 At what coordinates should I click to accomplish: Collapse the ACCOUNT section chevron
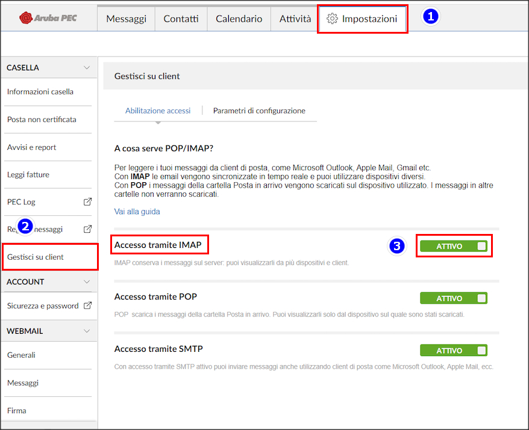87,281
